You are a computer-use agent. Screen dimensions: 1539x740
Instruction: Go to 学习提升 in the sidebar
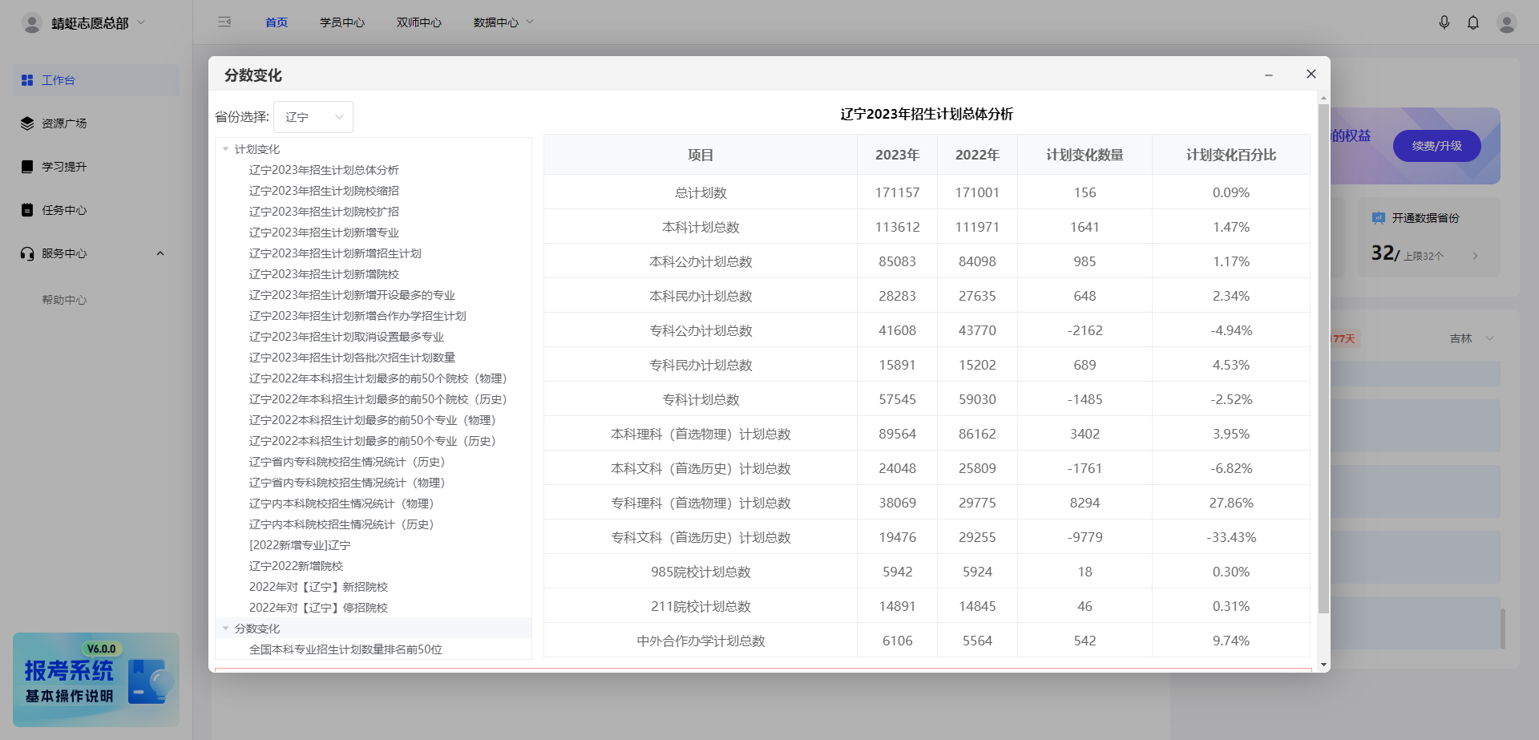[64, 167]
